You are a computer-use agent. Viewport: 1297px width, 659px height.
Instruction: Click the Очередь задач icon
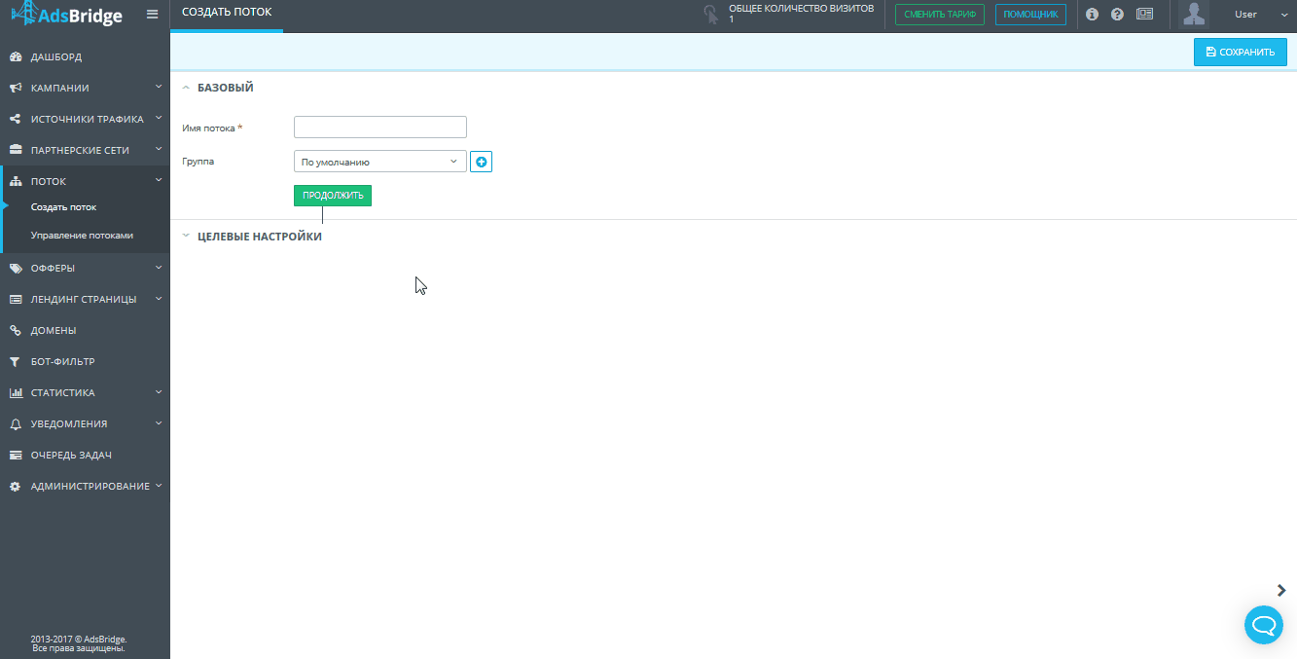(x=16, y=456)
